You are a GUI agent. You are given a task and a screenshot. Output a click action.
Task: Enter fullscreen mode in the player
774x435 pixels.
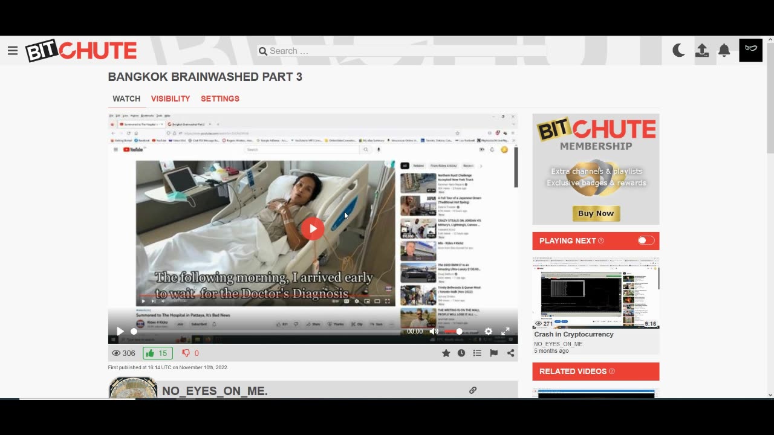[x=506, y=331]
